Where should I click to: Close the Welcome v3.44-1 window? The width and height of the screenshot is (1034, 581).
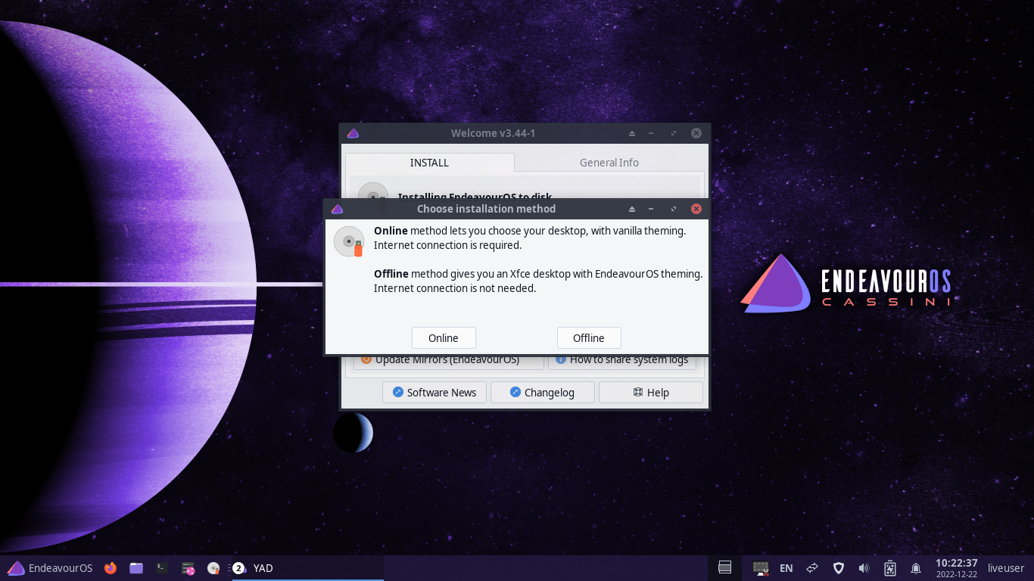tap(696, 133)
